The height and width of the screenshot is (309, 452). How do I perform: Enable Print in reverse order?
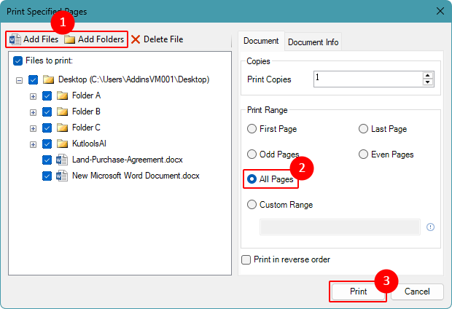[246, 259]
